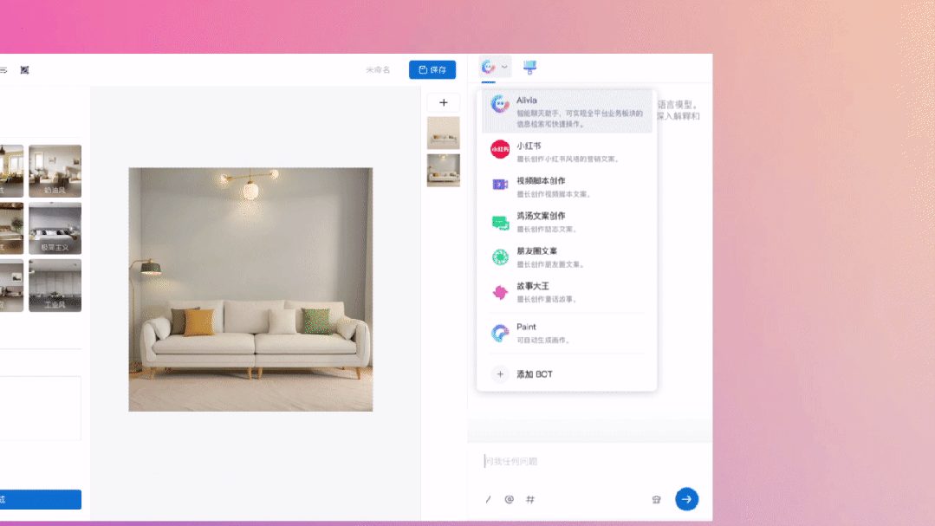Click the blue 保存 save button
The height and width of the screenshot is (526, 935).
(x=432, y=70)
